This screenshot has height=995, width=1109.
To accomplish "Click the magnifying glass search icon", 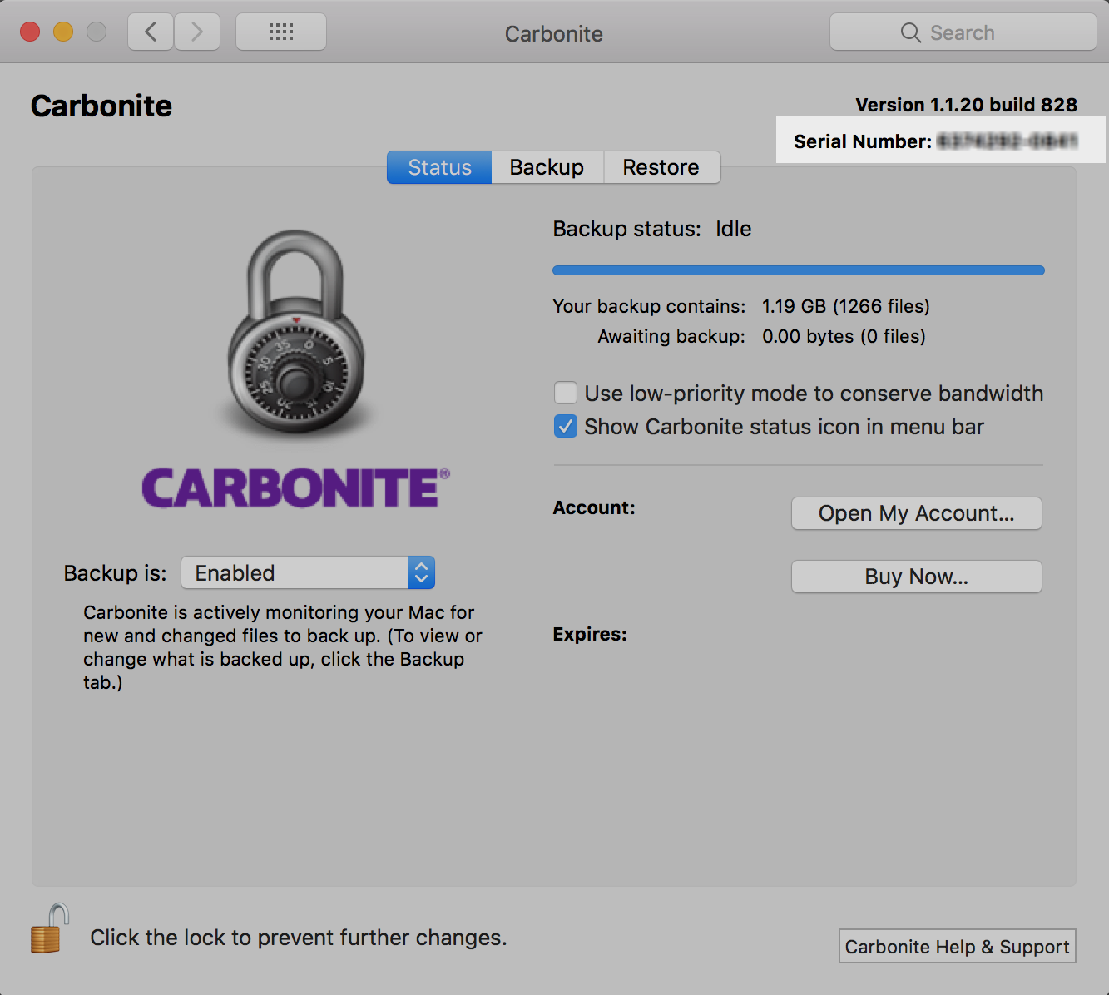I will click(910, 33).
